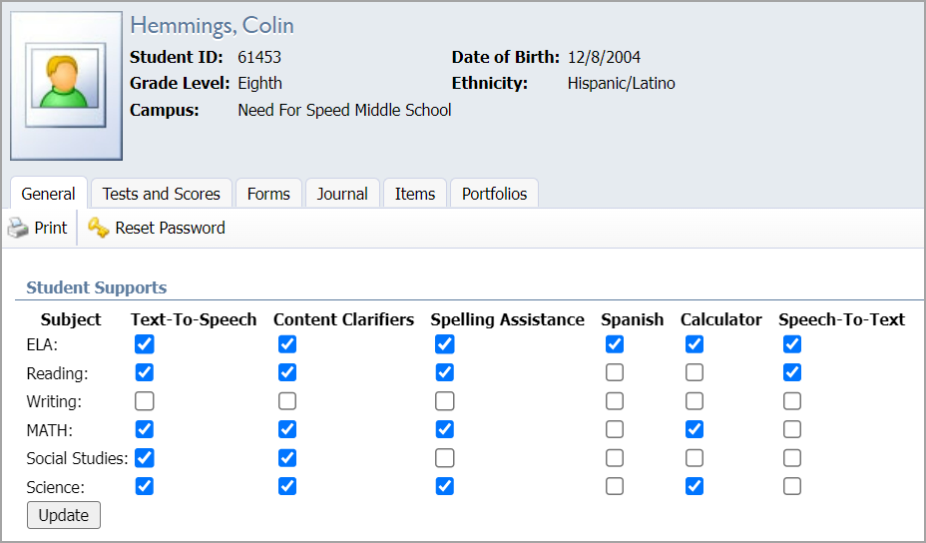Enable Text-To-Speech for Writing
The image size is (926, 543).
tap(145, 401)
